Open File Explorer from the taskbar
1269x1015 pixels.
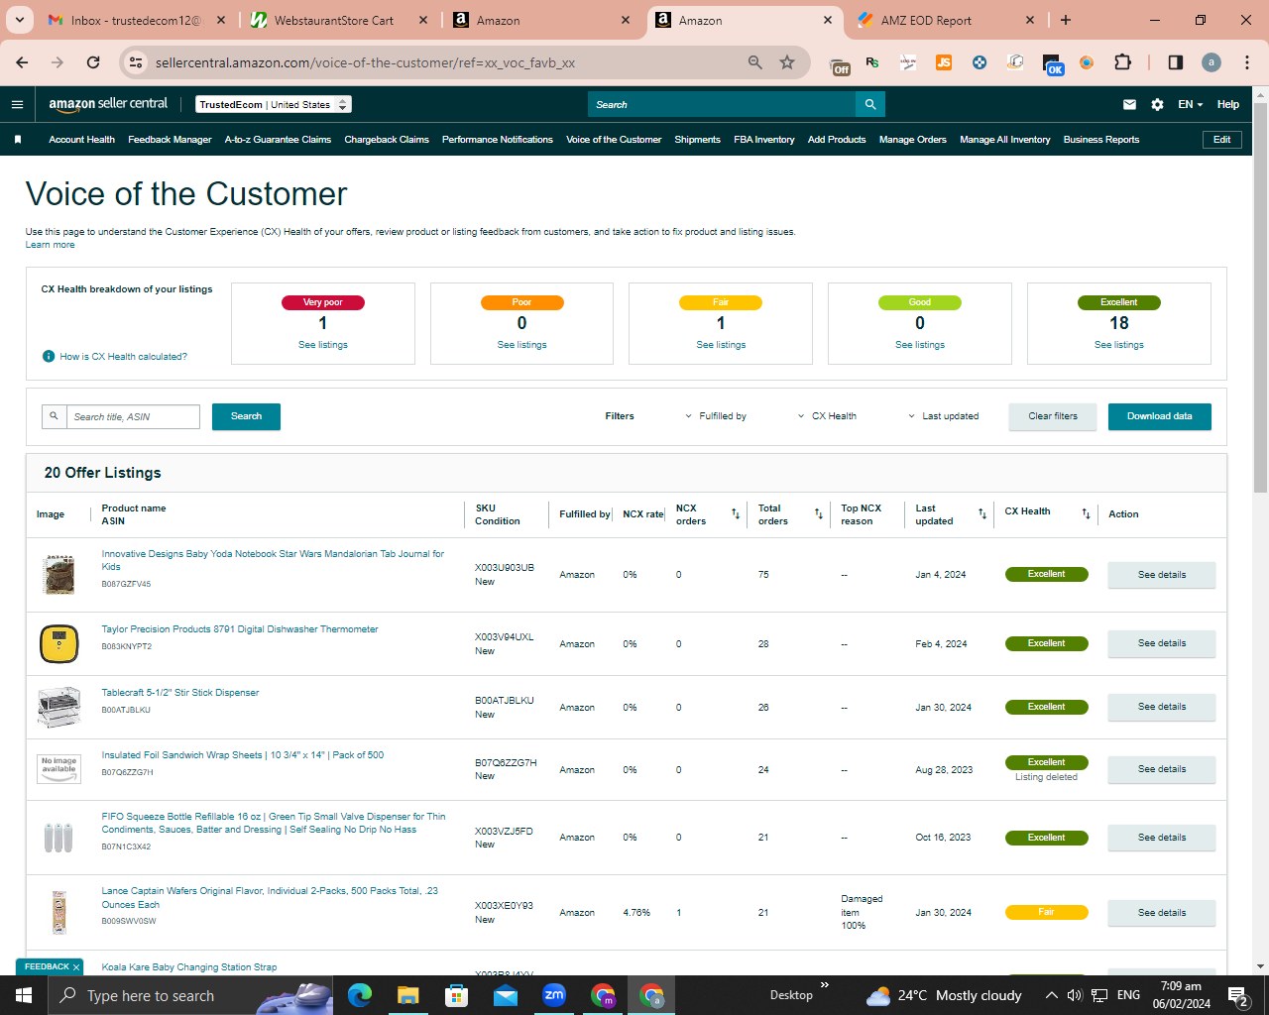(x=407, y=995)
